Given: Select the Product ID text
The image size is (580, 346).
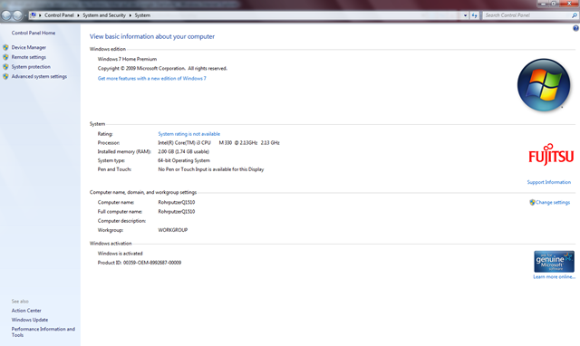Looking at the screenshot, I should coord(140,263).
